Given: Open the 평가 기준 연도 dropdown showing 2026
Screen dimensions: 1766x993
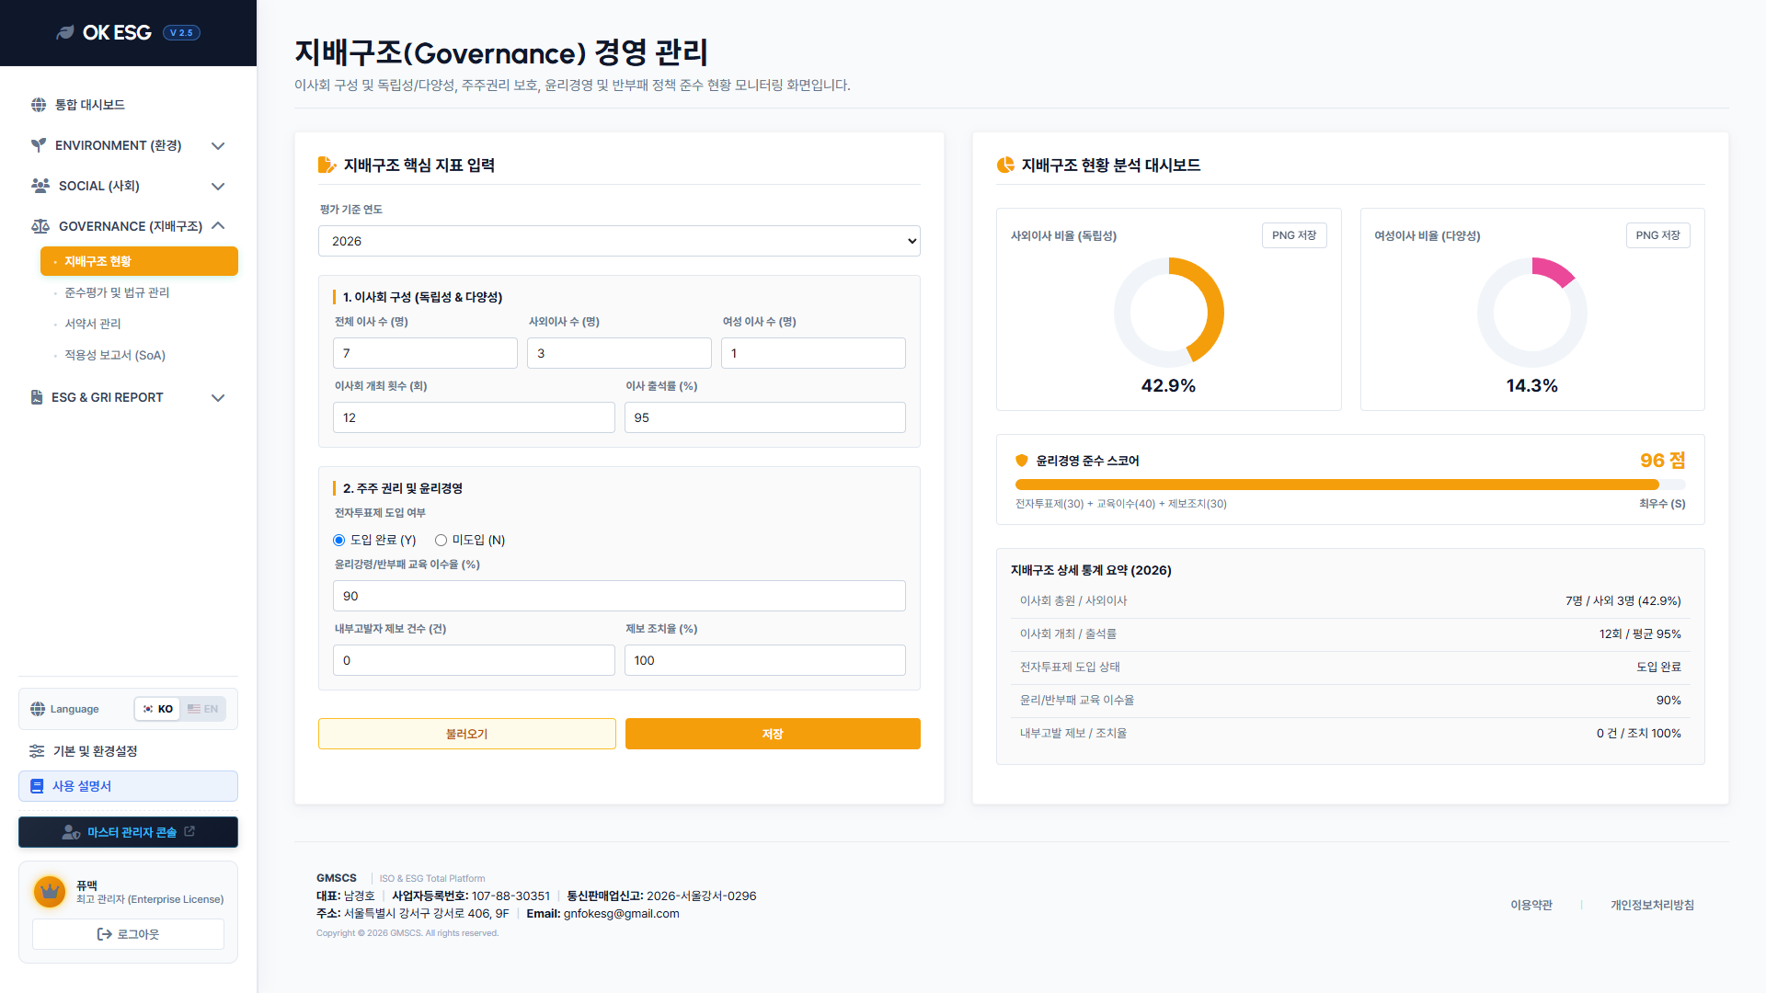Looking at the screenshot, I should 619,241.
